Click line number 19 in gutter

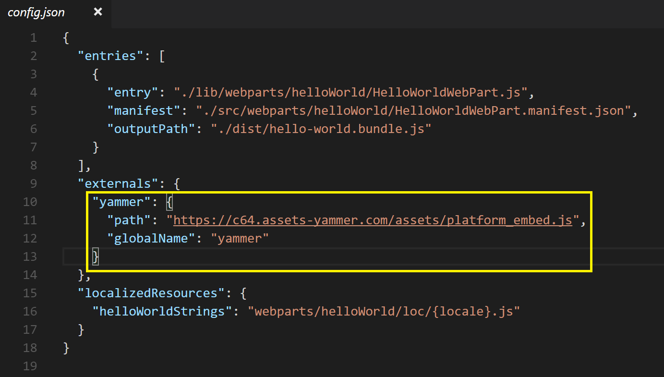(30, 366)
